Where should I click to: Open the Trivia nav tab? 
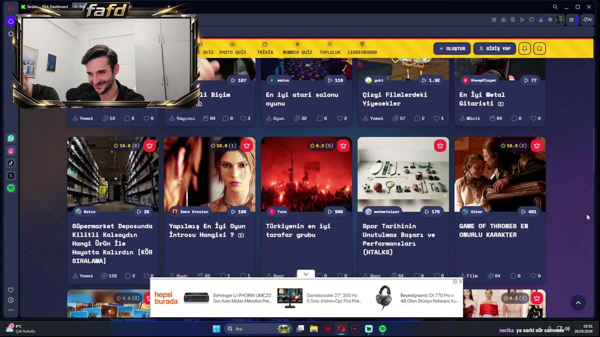(265, 48)
